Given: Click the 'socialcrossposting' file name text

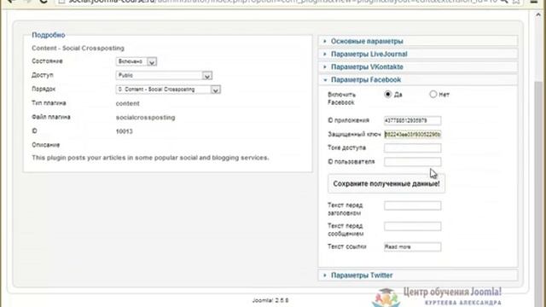Looking at the screenshot, I should [x=146, y=118].
